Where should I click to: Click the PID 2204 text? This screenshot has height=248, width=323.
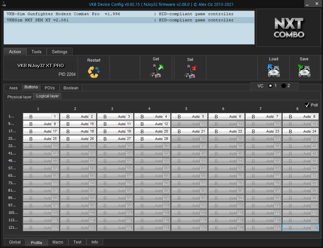[x=67, y=74]
